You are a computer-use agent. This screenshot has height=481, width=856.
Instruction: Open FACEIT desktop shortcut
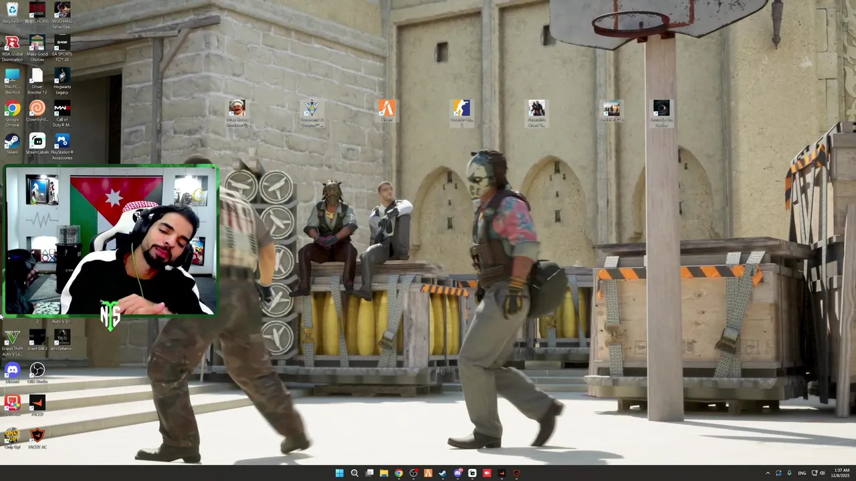click(37, 405)
